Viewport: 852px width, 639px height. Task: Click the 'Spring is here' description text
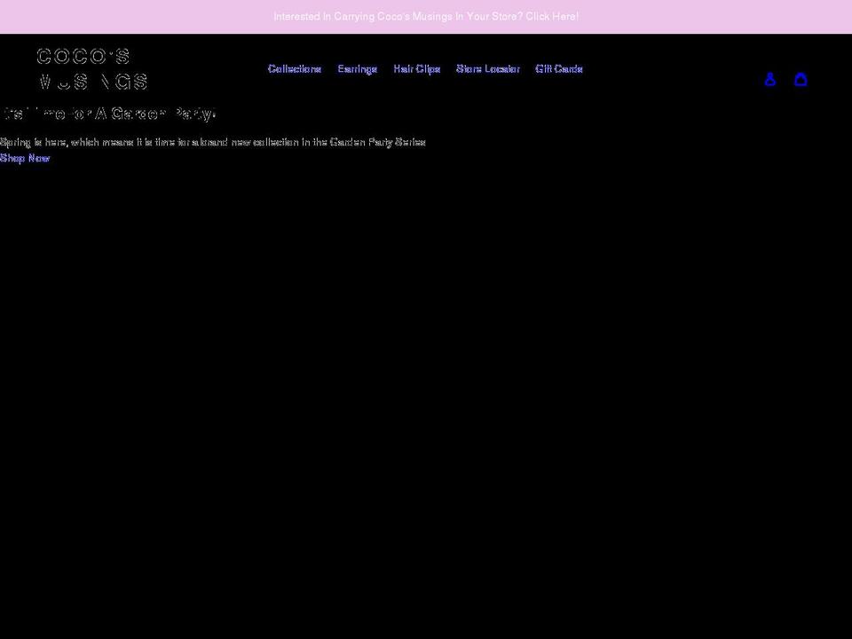pyautogui.click(x=212, y=142)
